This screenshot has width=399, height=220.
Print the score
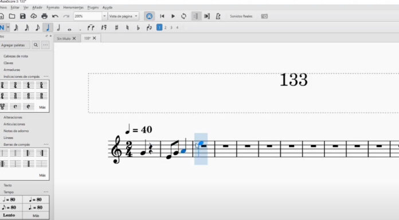point(45,16)
